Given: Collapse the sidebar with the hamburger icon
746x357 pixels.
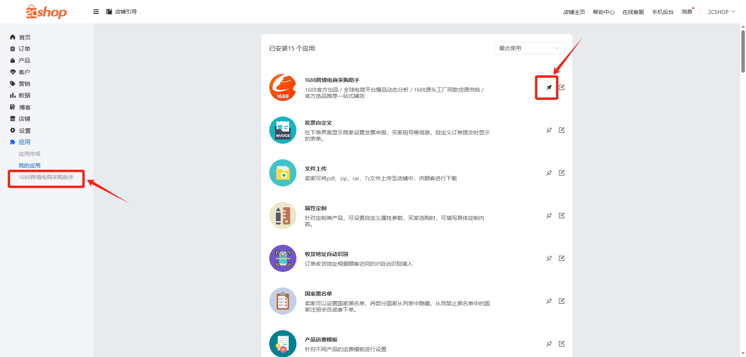Looking at the screenshot, I should pos(96,12).
